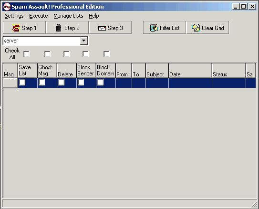
Task: Open the Execute menu
Action: click(x=39, y=16)
